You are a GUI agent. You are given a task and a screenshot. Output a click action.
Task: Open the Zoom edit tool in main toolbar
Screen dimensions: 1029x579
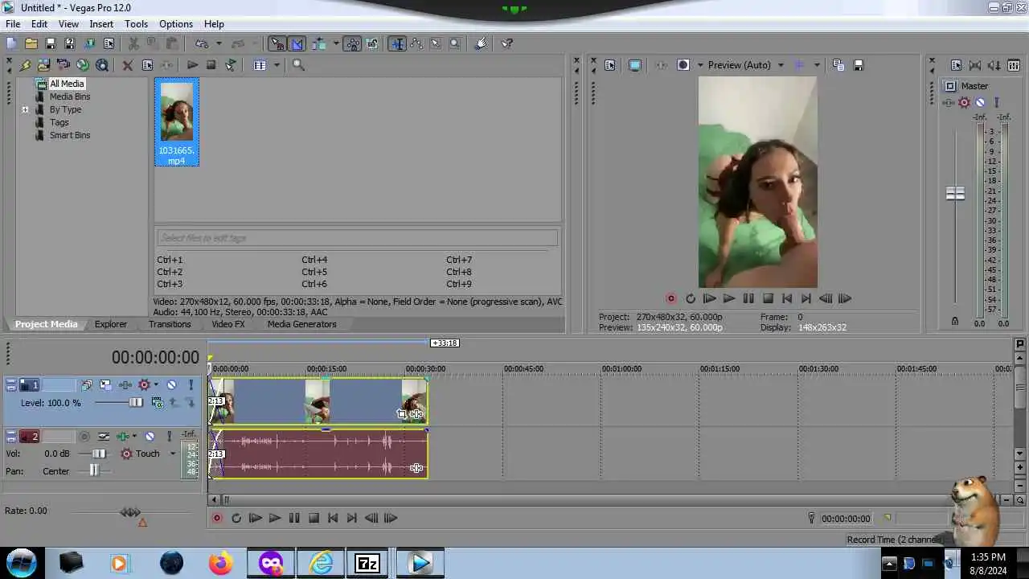[455, 43]
